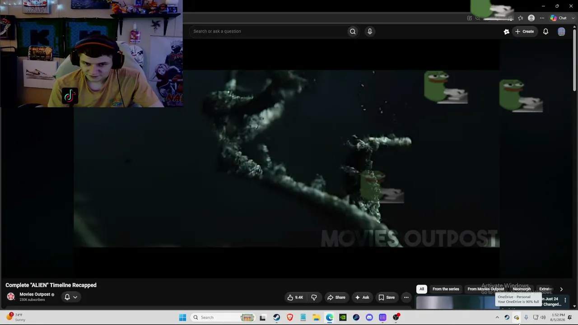Open the YouTube account avatar menu

[x=561, y=31]
